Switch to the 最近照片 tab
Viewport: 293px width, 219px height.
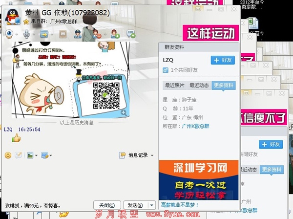pos(174,86)
